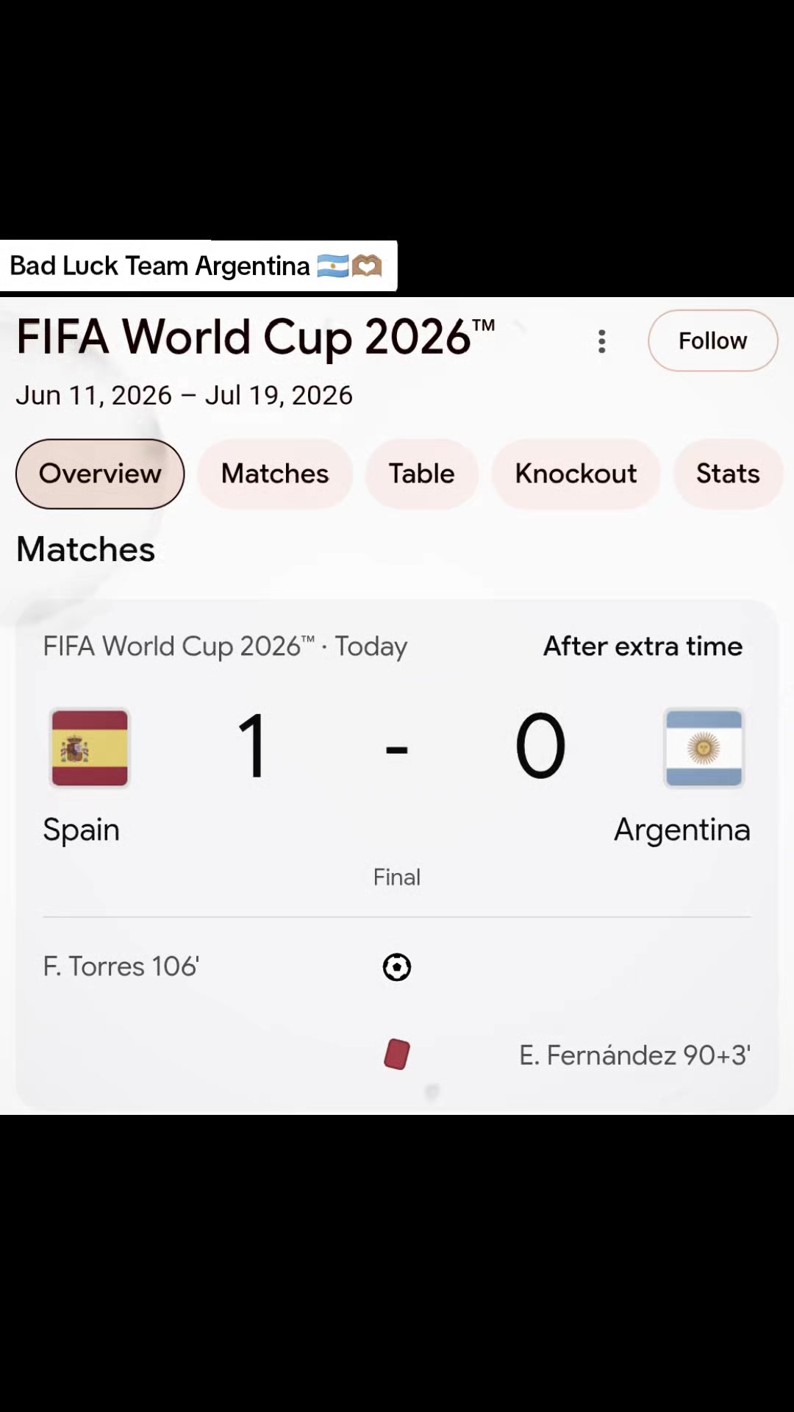
Task: Open the three-dot more options menu
Action: [602, 341]
